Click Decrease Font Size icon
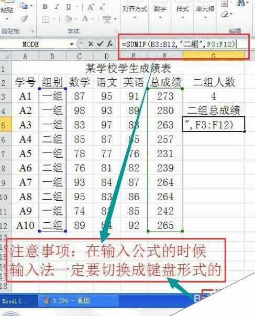Screen dimensions: 255x316 click(x=102, y=7)
